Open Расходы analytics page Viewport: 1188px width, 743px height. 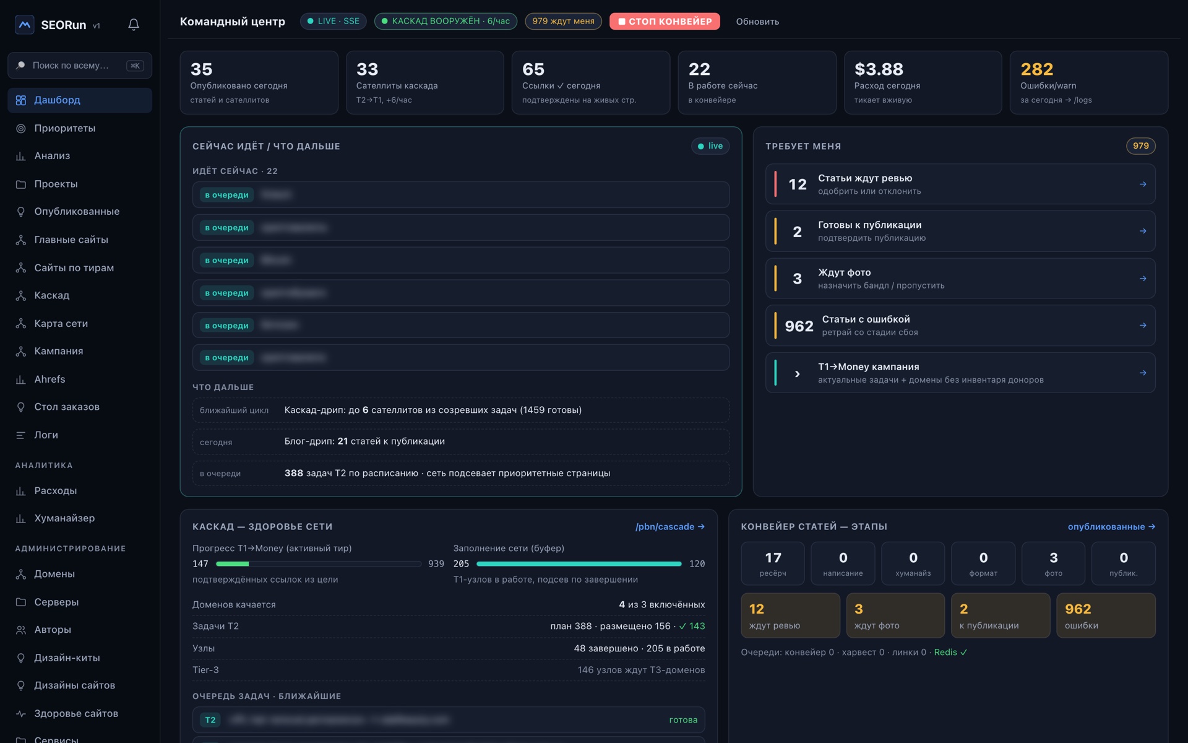(x=80, y=490)
